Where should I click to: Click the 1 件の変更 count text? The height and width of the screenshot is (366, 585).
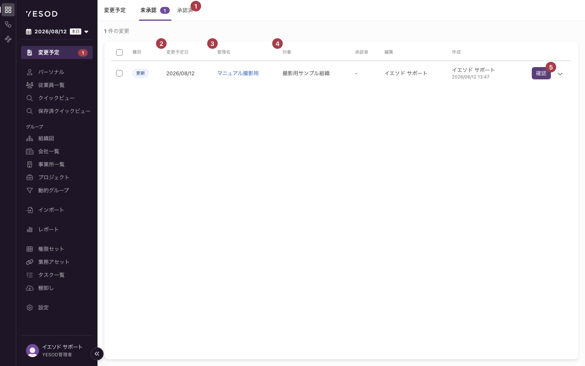click(x=117, y=31)
